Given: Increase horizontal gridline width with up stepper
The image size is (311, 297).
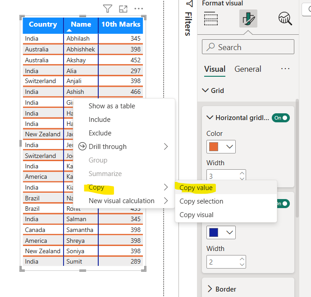Looking at the screenshot, I should pyautogui.click(x=242, y=172).
